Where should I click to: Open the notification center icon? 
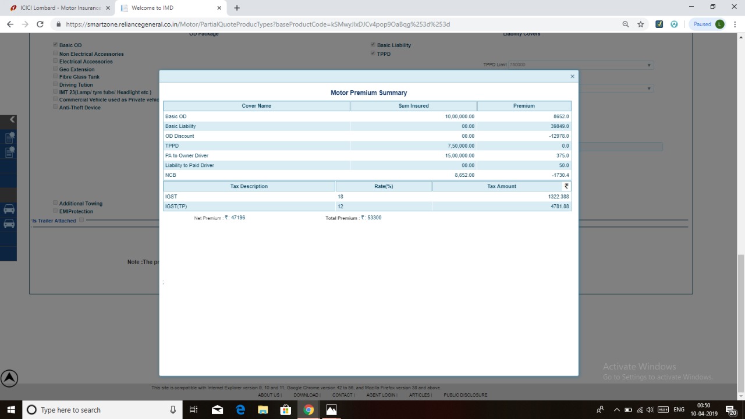pyautogui.click(x=732, y=410)
